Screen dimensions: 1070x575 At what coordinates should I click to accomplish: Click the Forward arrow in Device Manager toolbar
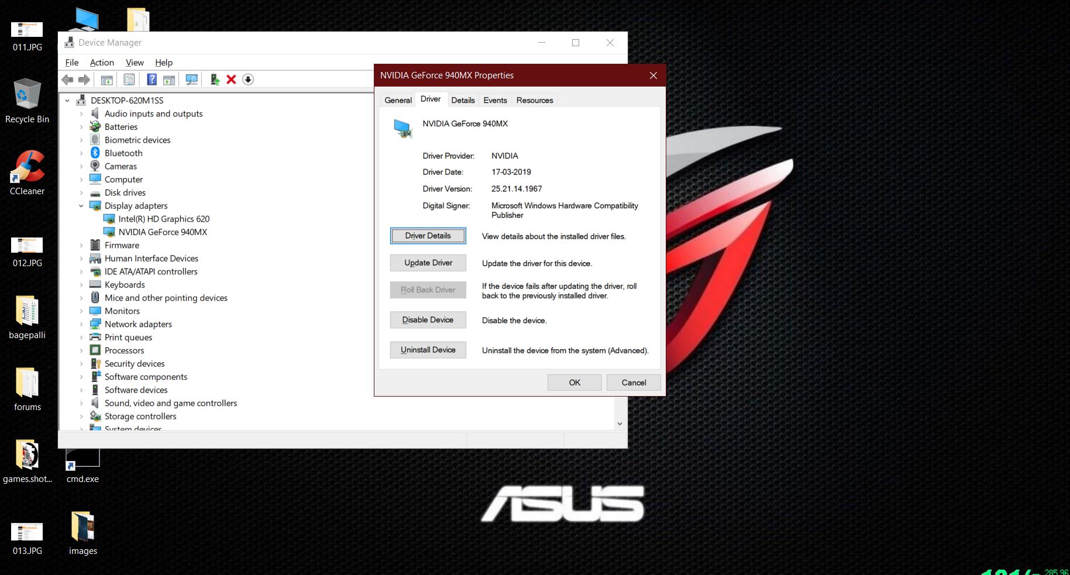[84, 80]
